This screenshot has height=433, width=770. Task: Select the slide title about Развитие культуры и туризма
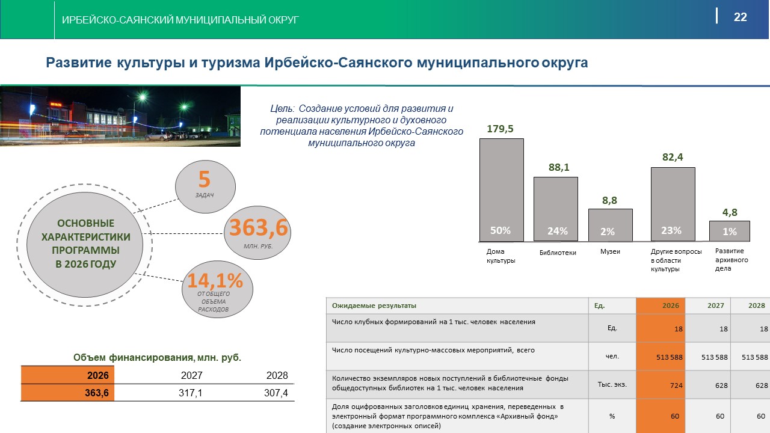point(317,63)
